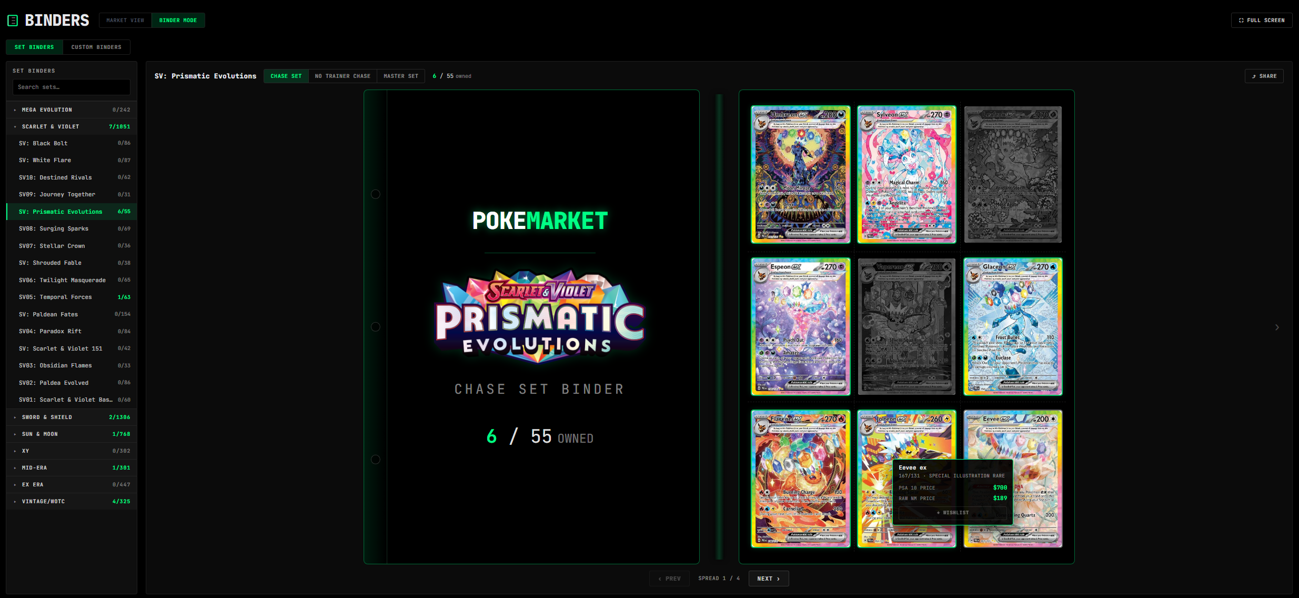Select the Set Binders tab
The height and width of the screenshot is (598, 1299).
click(x=34, y=47)
